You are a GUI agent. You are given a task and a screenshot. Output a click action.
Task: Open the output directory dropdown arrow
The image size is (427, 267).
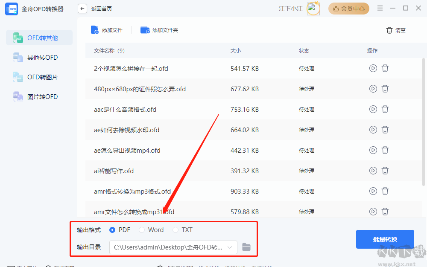point(230,247)
